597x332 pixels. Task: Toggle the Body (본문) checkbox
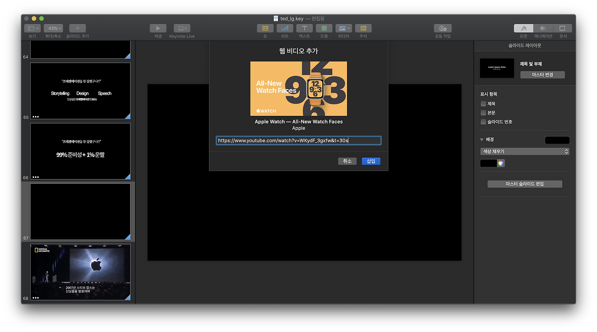coord(484,113)
